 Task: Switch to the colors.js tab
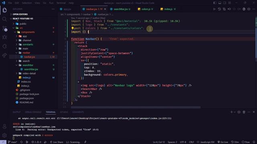(146, 9)
